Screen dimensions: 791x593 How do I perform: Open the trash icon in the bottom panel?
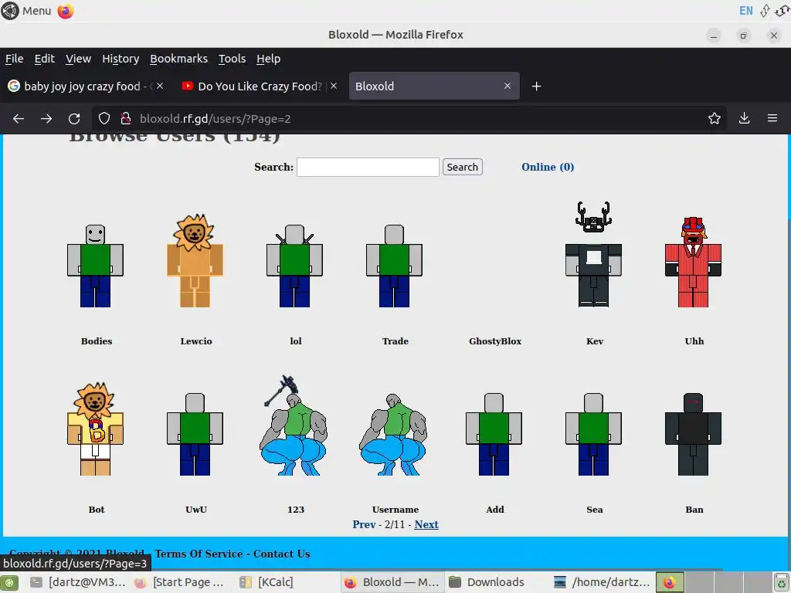[783, 582]
